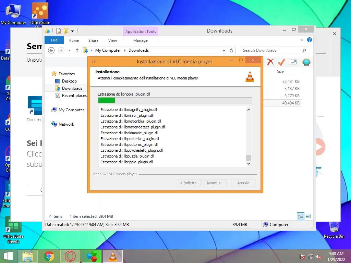Click scroll up arrow in extraction log
Screen dimensions: 351x263
click(249, 110)
